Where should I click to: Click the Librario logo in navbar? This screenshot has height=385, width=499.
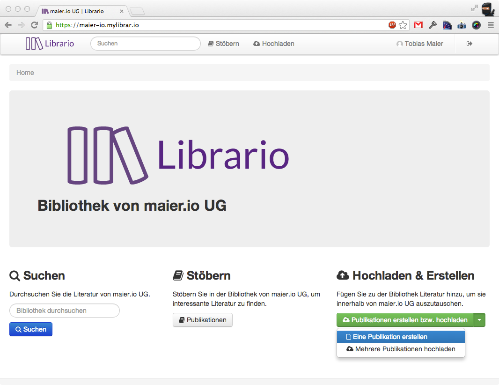click(x=50, y=44)
